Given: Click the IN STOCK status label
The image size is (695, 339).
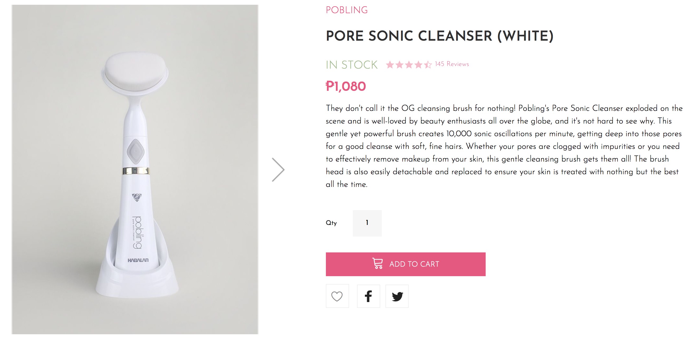Looking at the screenshot, I should click(x=351, y=65).
